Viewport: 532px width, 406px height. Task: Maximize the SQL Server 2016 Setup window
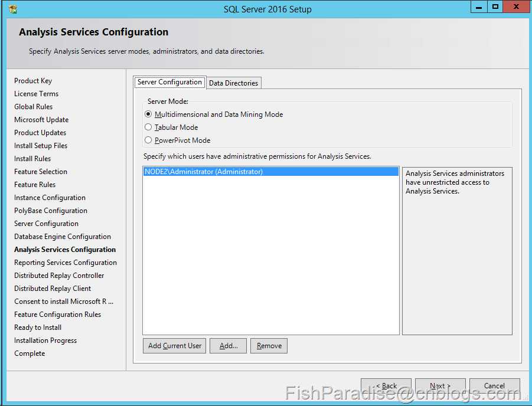495,6
